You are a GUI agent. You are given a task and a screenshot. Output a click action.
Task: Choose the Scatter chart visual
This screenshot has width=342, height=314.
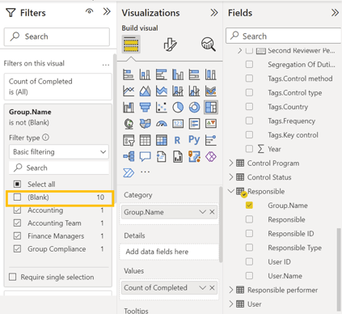(162, 108)
